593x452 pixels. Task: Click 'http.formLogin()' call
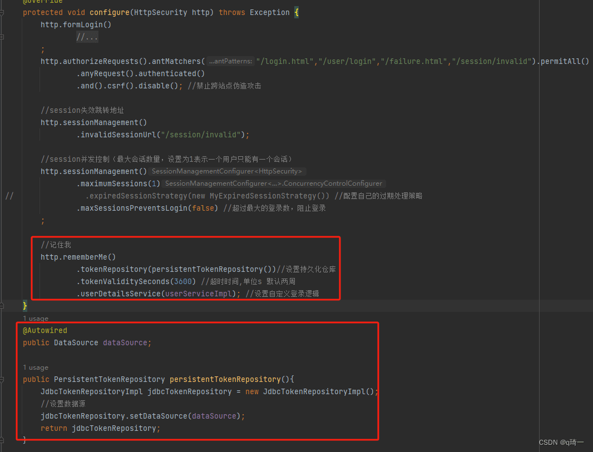76,24
